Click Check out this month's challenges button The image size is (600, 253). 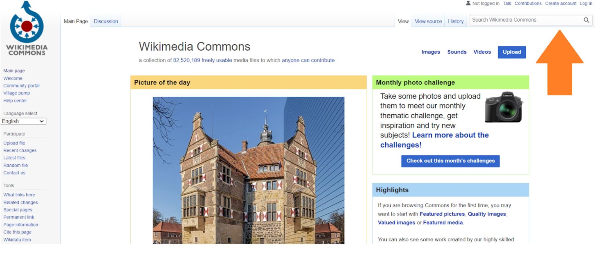pos(450,161)
